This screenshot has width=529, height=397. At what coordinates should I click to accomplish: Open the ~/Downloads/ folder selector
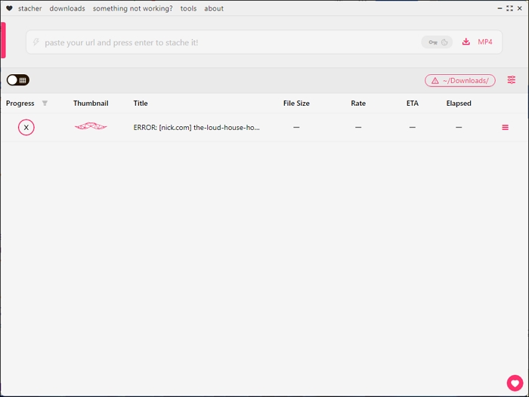[x=460, y=80]
